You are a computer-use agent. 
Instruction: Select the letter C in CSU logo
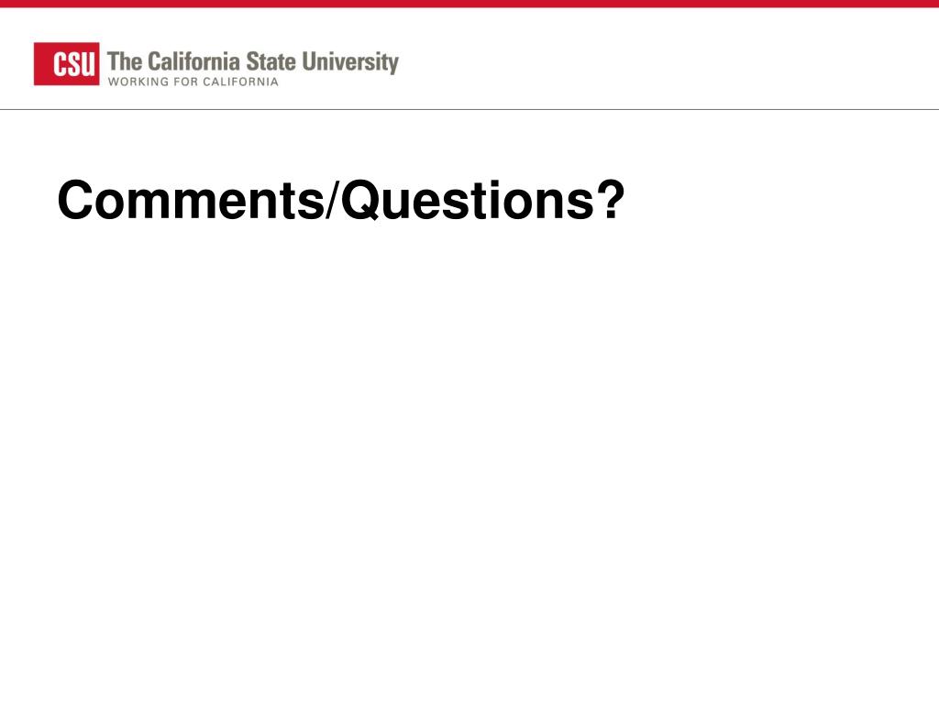(60, 64)
